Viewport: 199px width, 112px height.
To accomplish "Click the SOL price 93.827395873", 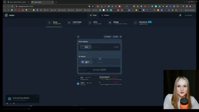I will [x=104, y=77].
